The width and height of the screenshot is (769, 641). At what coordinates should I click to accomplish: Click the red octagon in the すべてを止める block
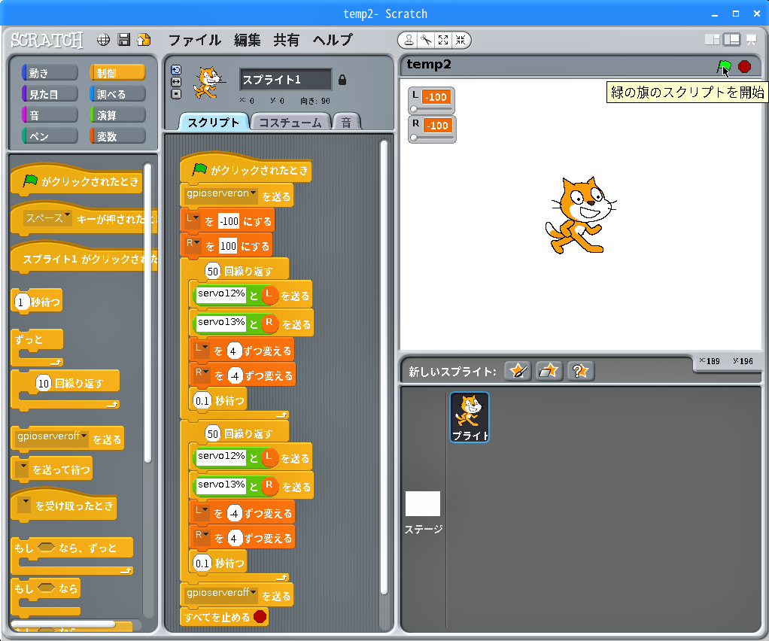click(260, 616)
